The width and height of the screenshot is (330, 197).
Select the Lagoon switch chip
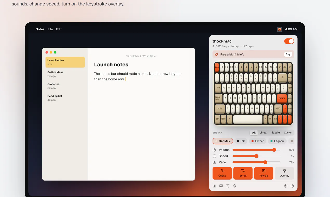click(x=277, y=141)
